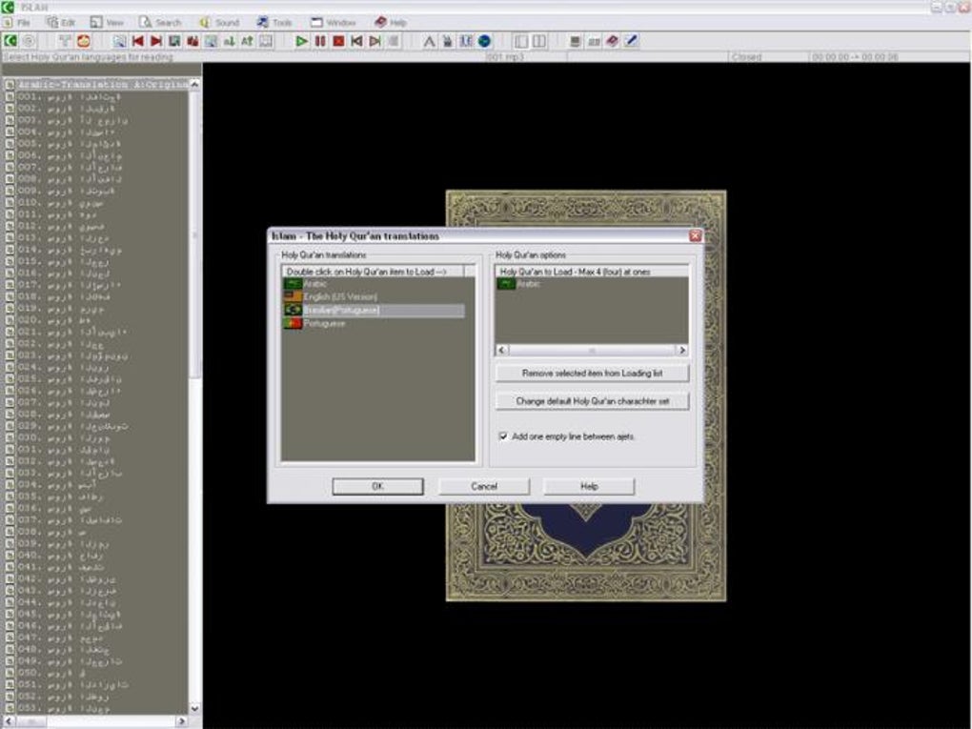The height and width of the screenshot is (729, 972).
Task: Click the grey tree structure toolbar icon
Action: [65, 41]
